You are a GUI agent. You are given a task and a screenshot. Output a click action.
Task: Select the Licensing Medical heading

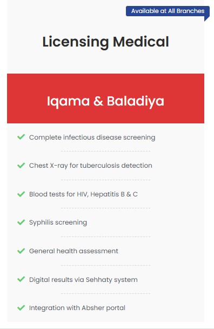pos(105,42)
